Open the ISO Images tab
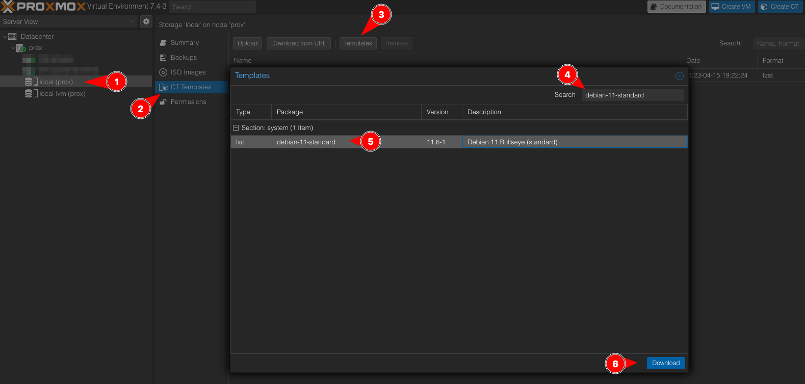The height and width of the screenshot is (384, 805). coord(191,72)
